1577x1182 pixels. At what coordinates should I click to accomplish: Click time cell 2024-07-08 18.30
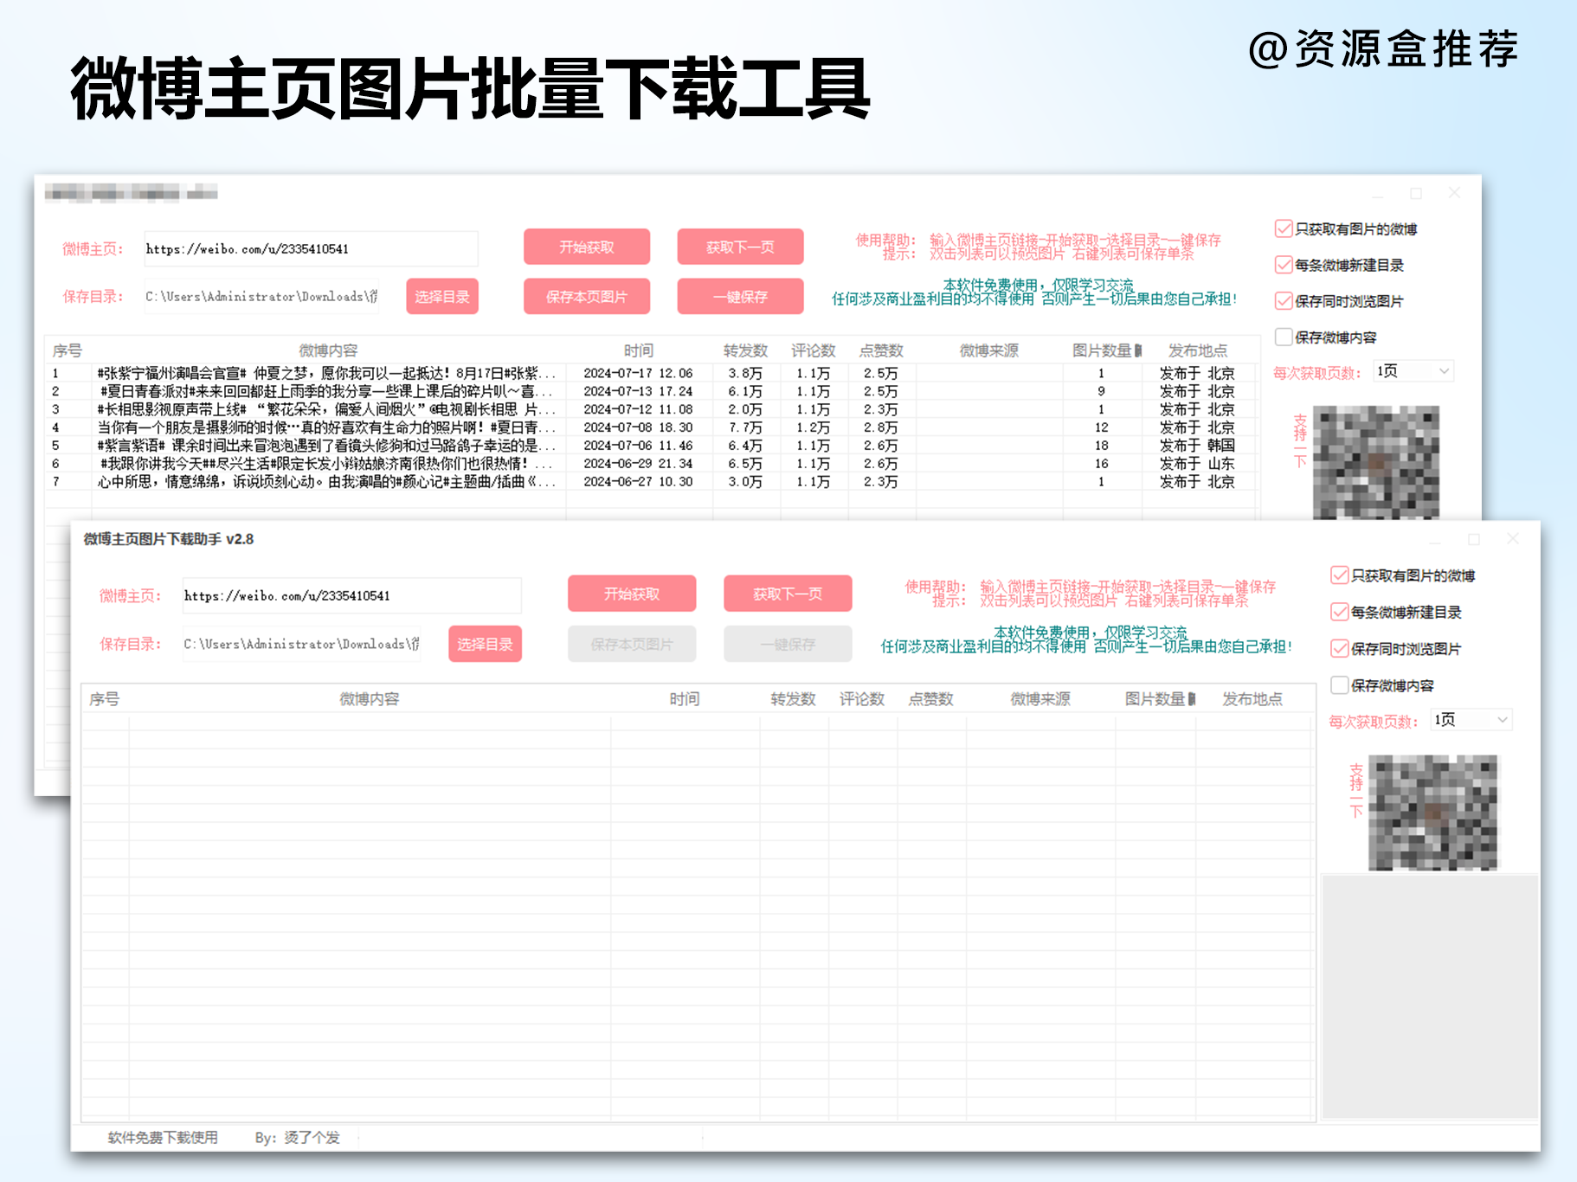(x=639, y=427)
